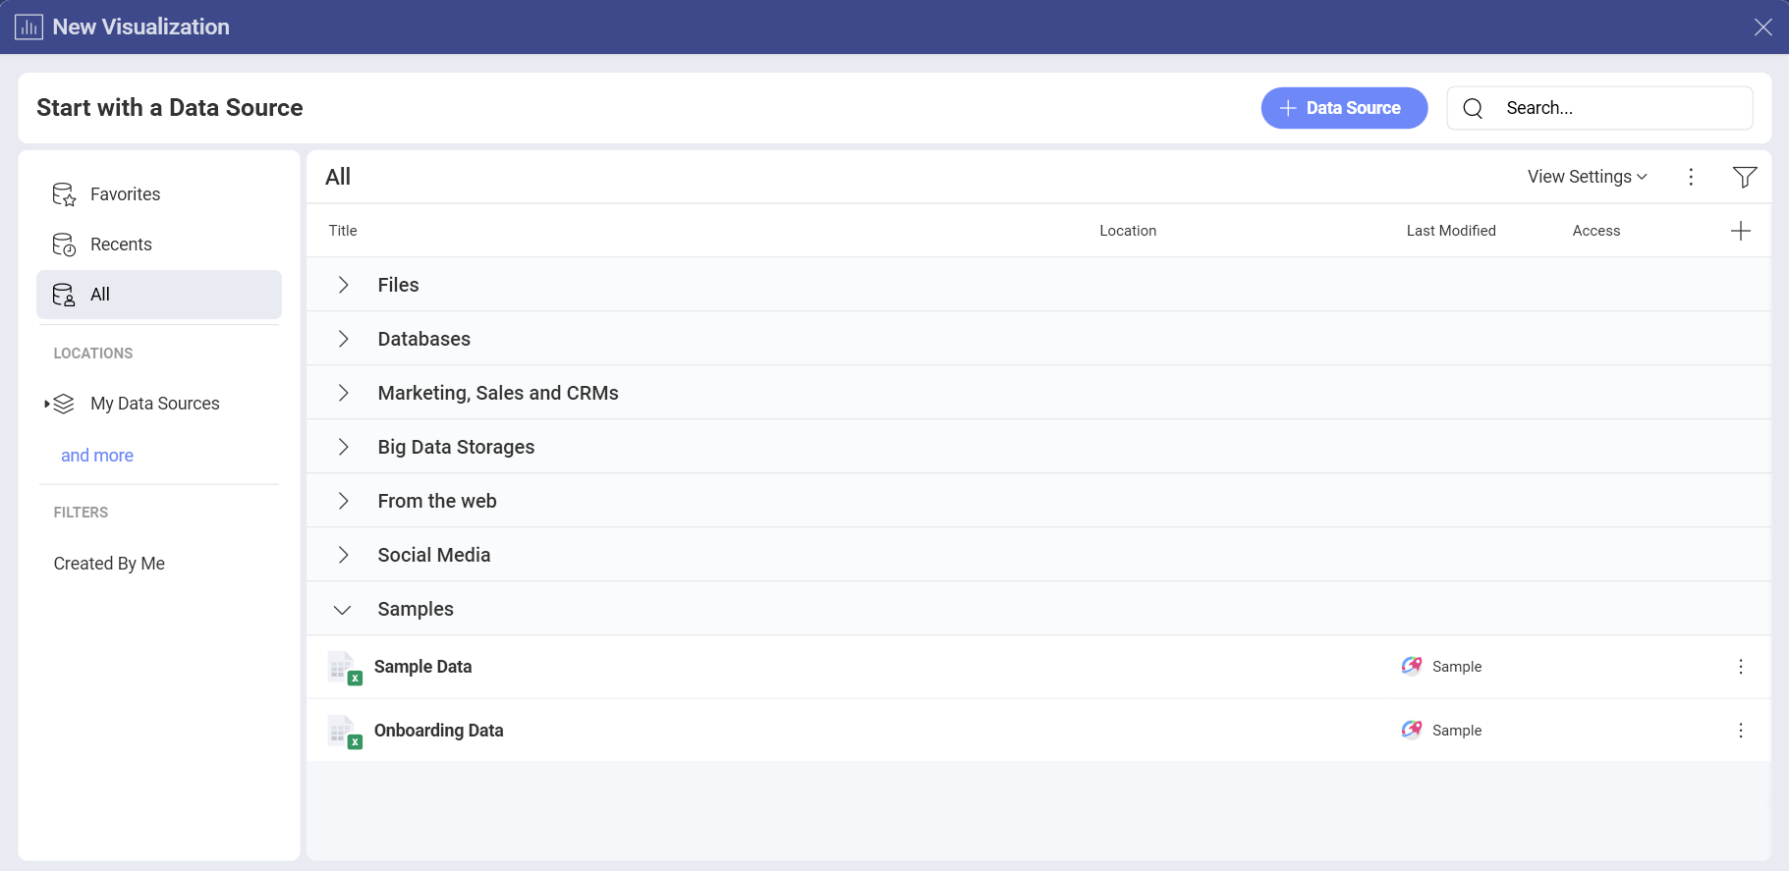Click the funnel filter icon

1745,177
